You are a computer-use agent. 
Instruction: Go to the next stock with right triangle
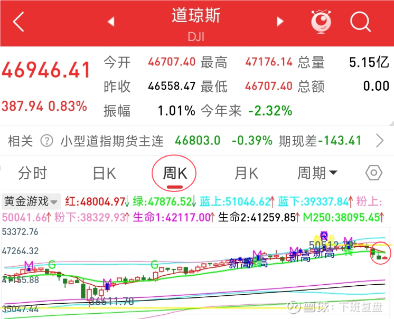[x=280, y=22]
